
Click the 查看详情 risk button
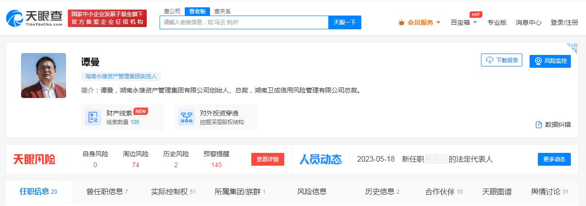(x=268, y=159)
